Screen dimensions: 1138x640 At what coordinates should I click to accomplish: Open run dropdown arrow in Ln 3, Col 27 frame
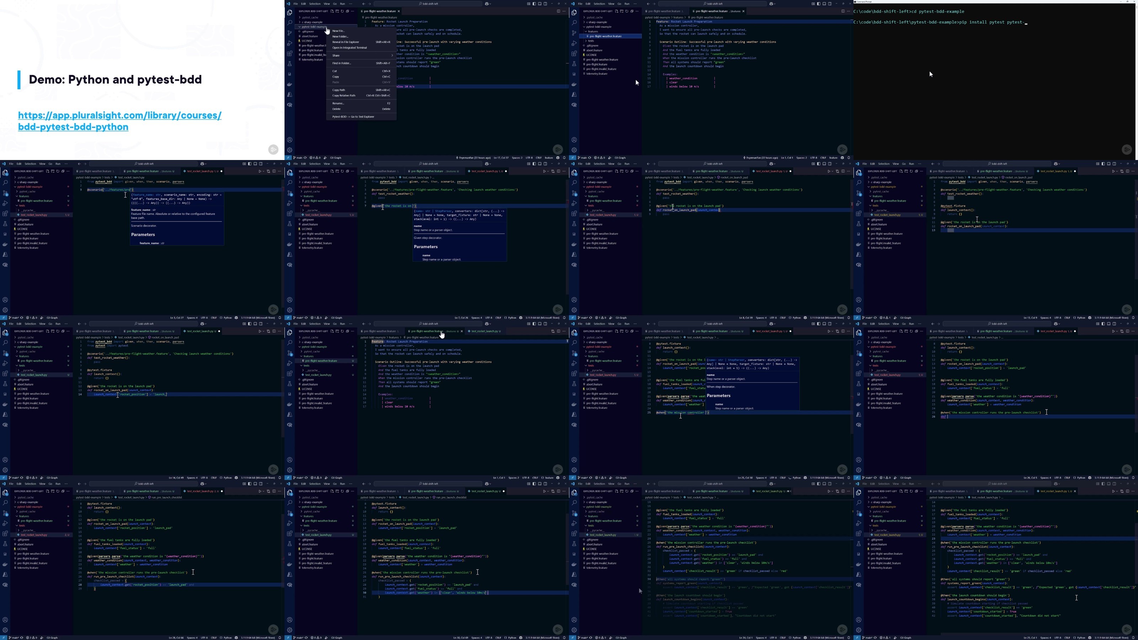[264, 171]
